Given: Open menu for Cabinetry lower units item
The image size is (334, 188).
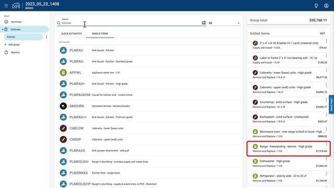Looking at the screenshot, I should click(326, 70).
